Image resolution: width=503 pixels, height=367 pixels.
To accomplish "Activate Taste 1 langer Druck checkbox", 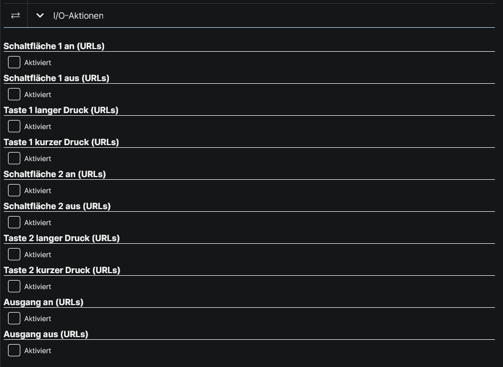I will (14, 126).
